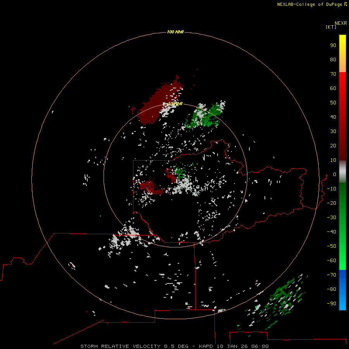Click the -60 scale value

(x=332, y=261)
